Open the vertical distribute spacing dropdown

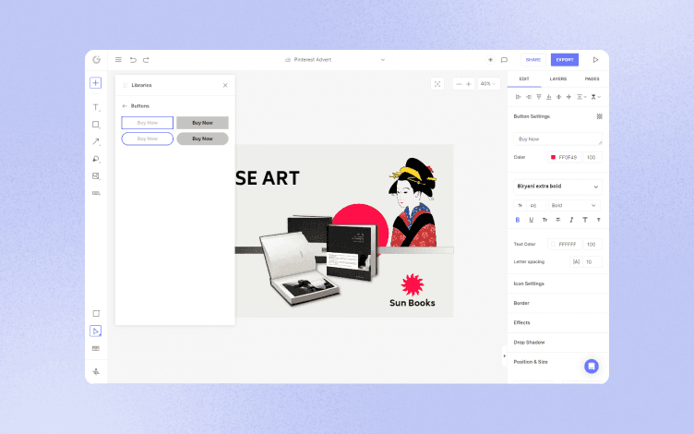596,97
